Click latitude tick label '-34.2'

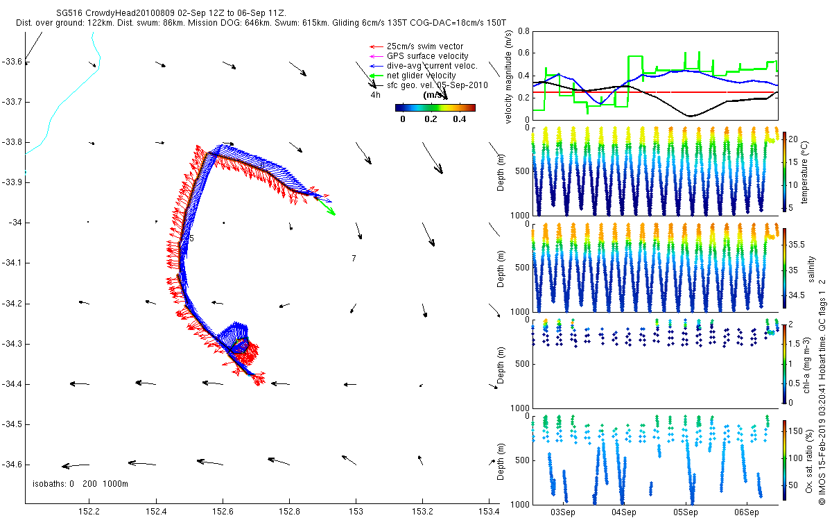point(12,303)
